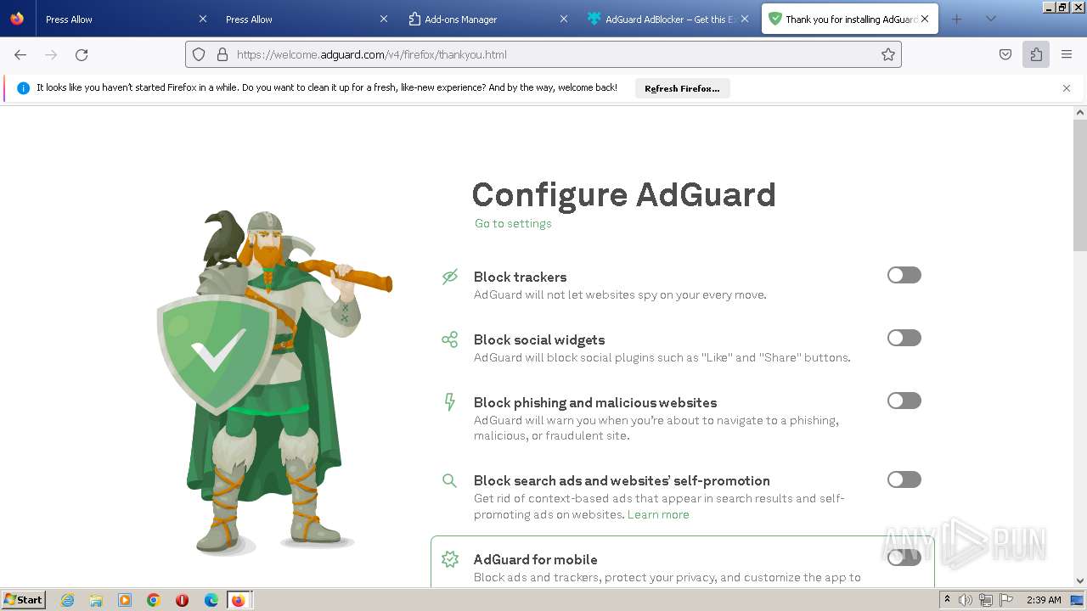The width and height of the screenshot is (1087, 611).
Task: Open Save to Pocket button
Action: [x=1005, y=54]
